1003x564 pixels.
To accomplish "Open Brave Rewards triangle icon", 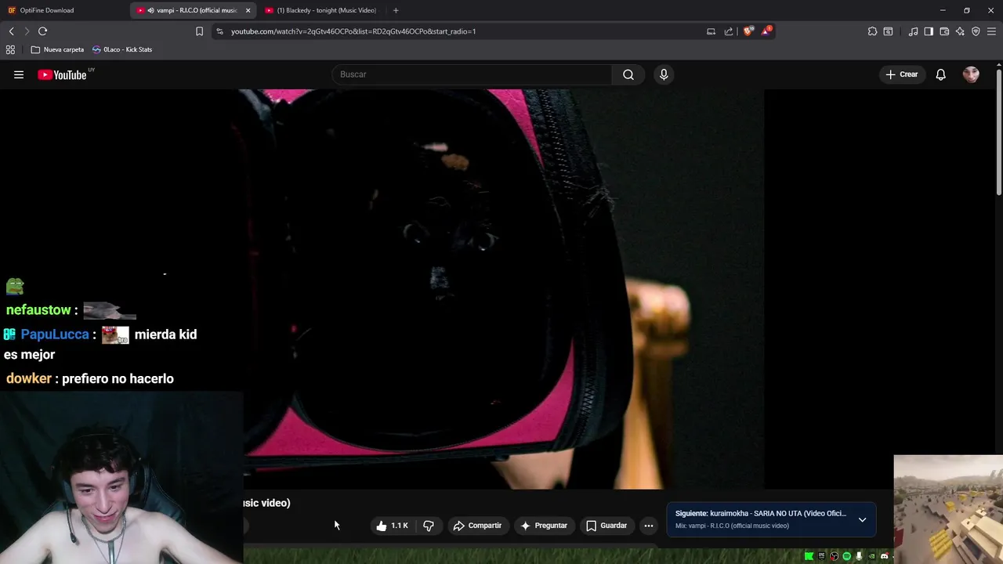I will click(x=766, y=31).
